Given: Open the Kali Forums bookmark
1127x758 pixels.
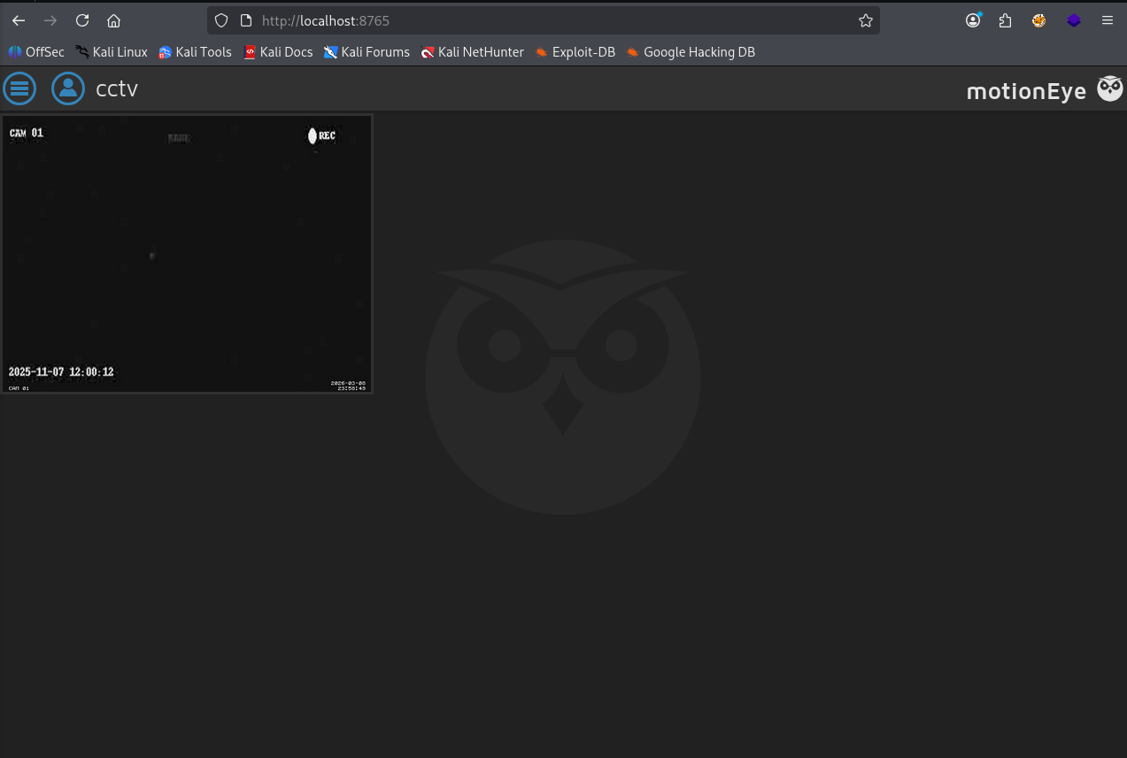Looking at the screenshot, I should [367, 52].
